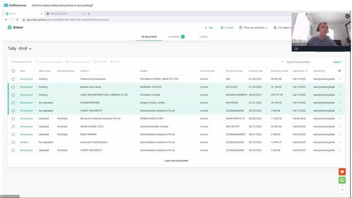Open a new browser tab with plus
The image size is (353, 198).
click(x=89, y=14)
